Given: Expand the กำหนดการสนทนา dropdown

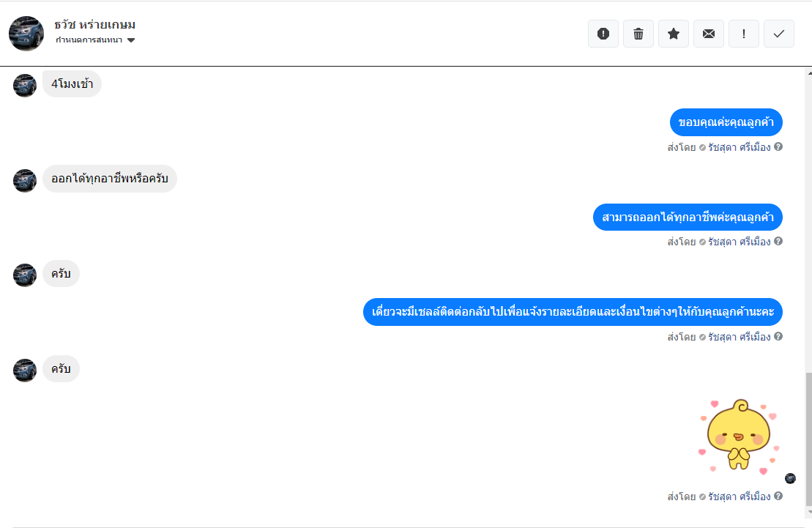Looking at the screenshot, I should coord(131,40).
